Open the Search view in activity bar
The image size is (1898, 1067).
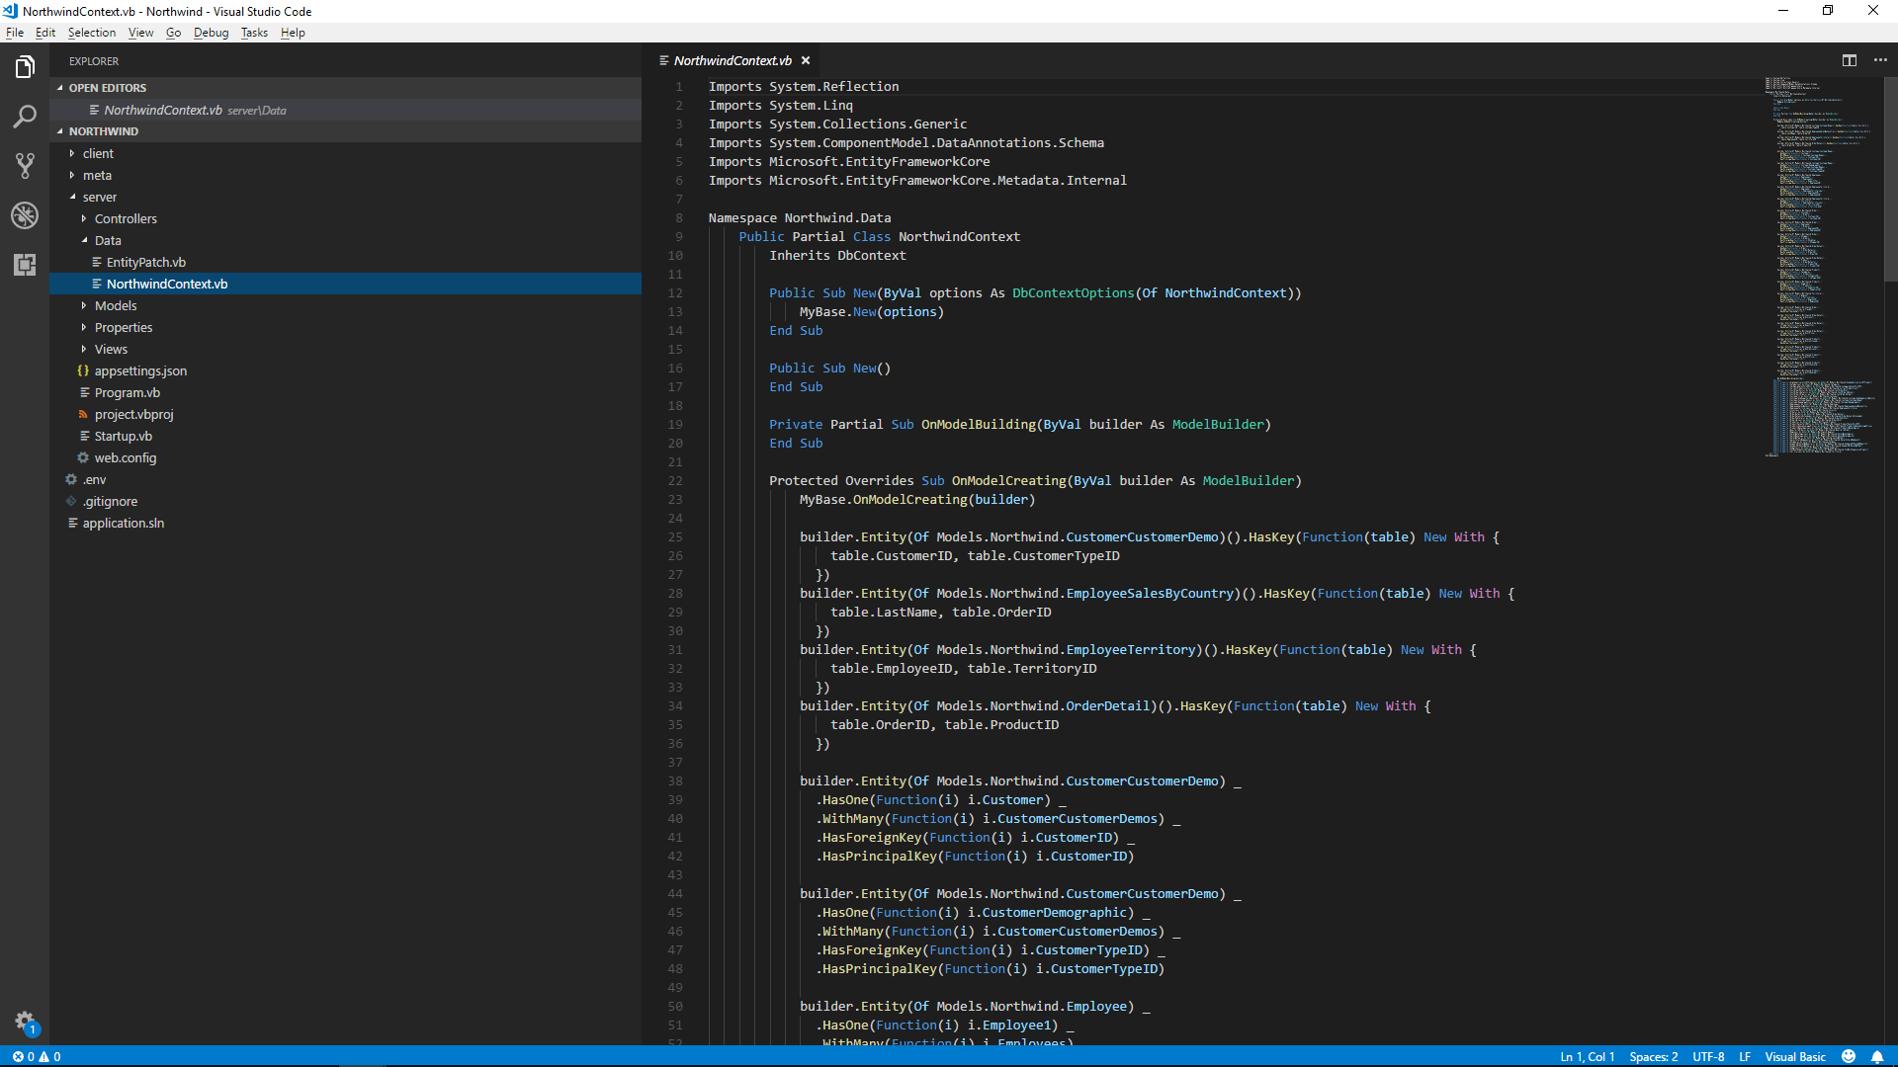click(25, 117)
